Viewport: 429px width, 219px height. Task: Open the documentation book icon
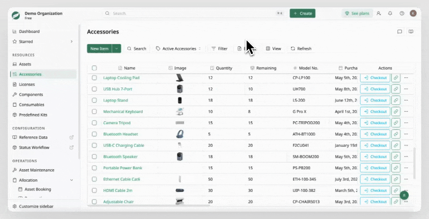click(x=411, y=31)
